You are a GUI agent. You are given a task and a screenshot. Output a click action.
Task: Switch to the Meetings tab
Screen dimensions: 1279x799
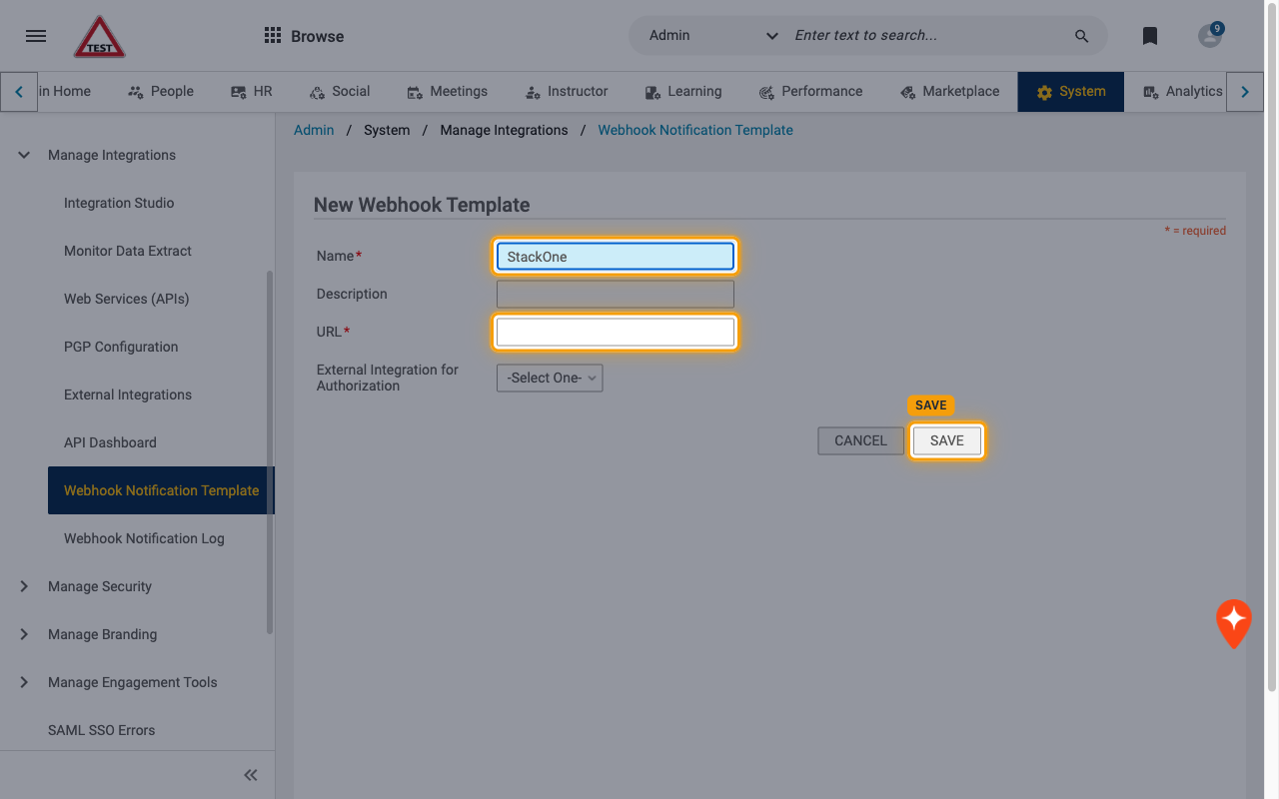pyautogui.click(x=448, y=91)
